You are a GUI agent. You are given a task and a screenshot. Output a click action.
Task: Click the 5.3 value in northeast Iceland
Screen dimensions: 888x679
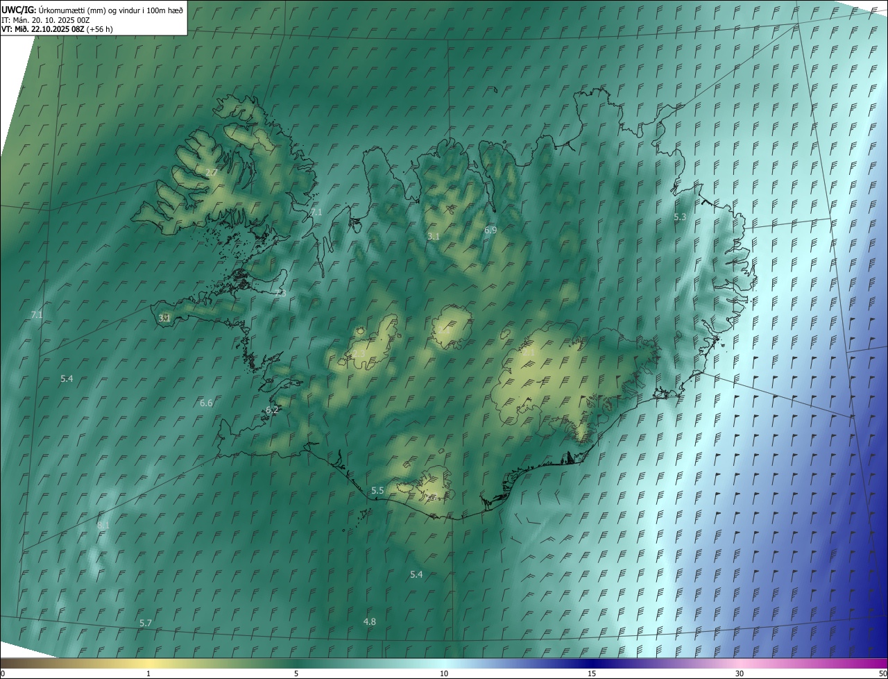coord(680,217)
